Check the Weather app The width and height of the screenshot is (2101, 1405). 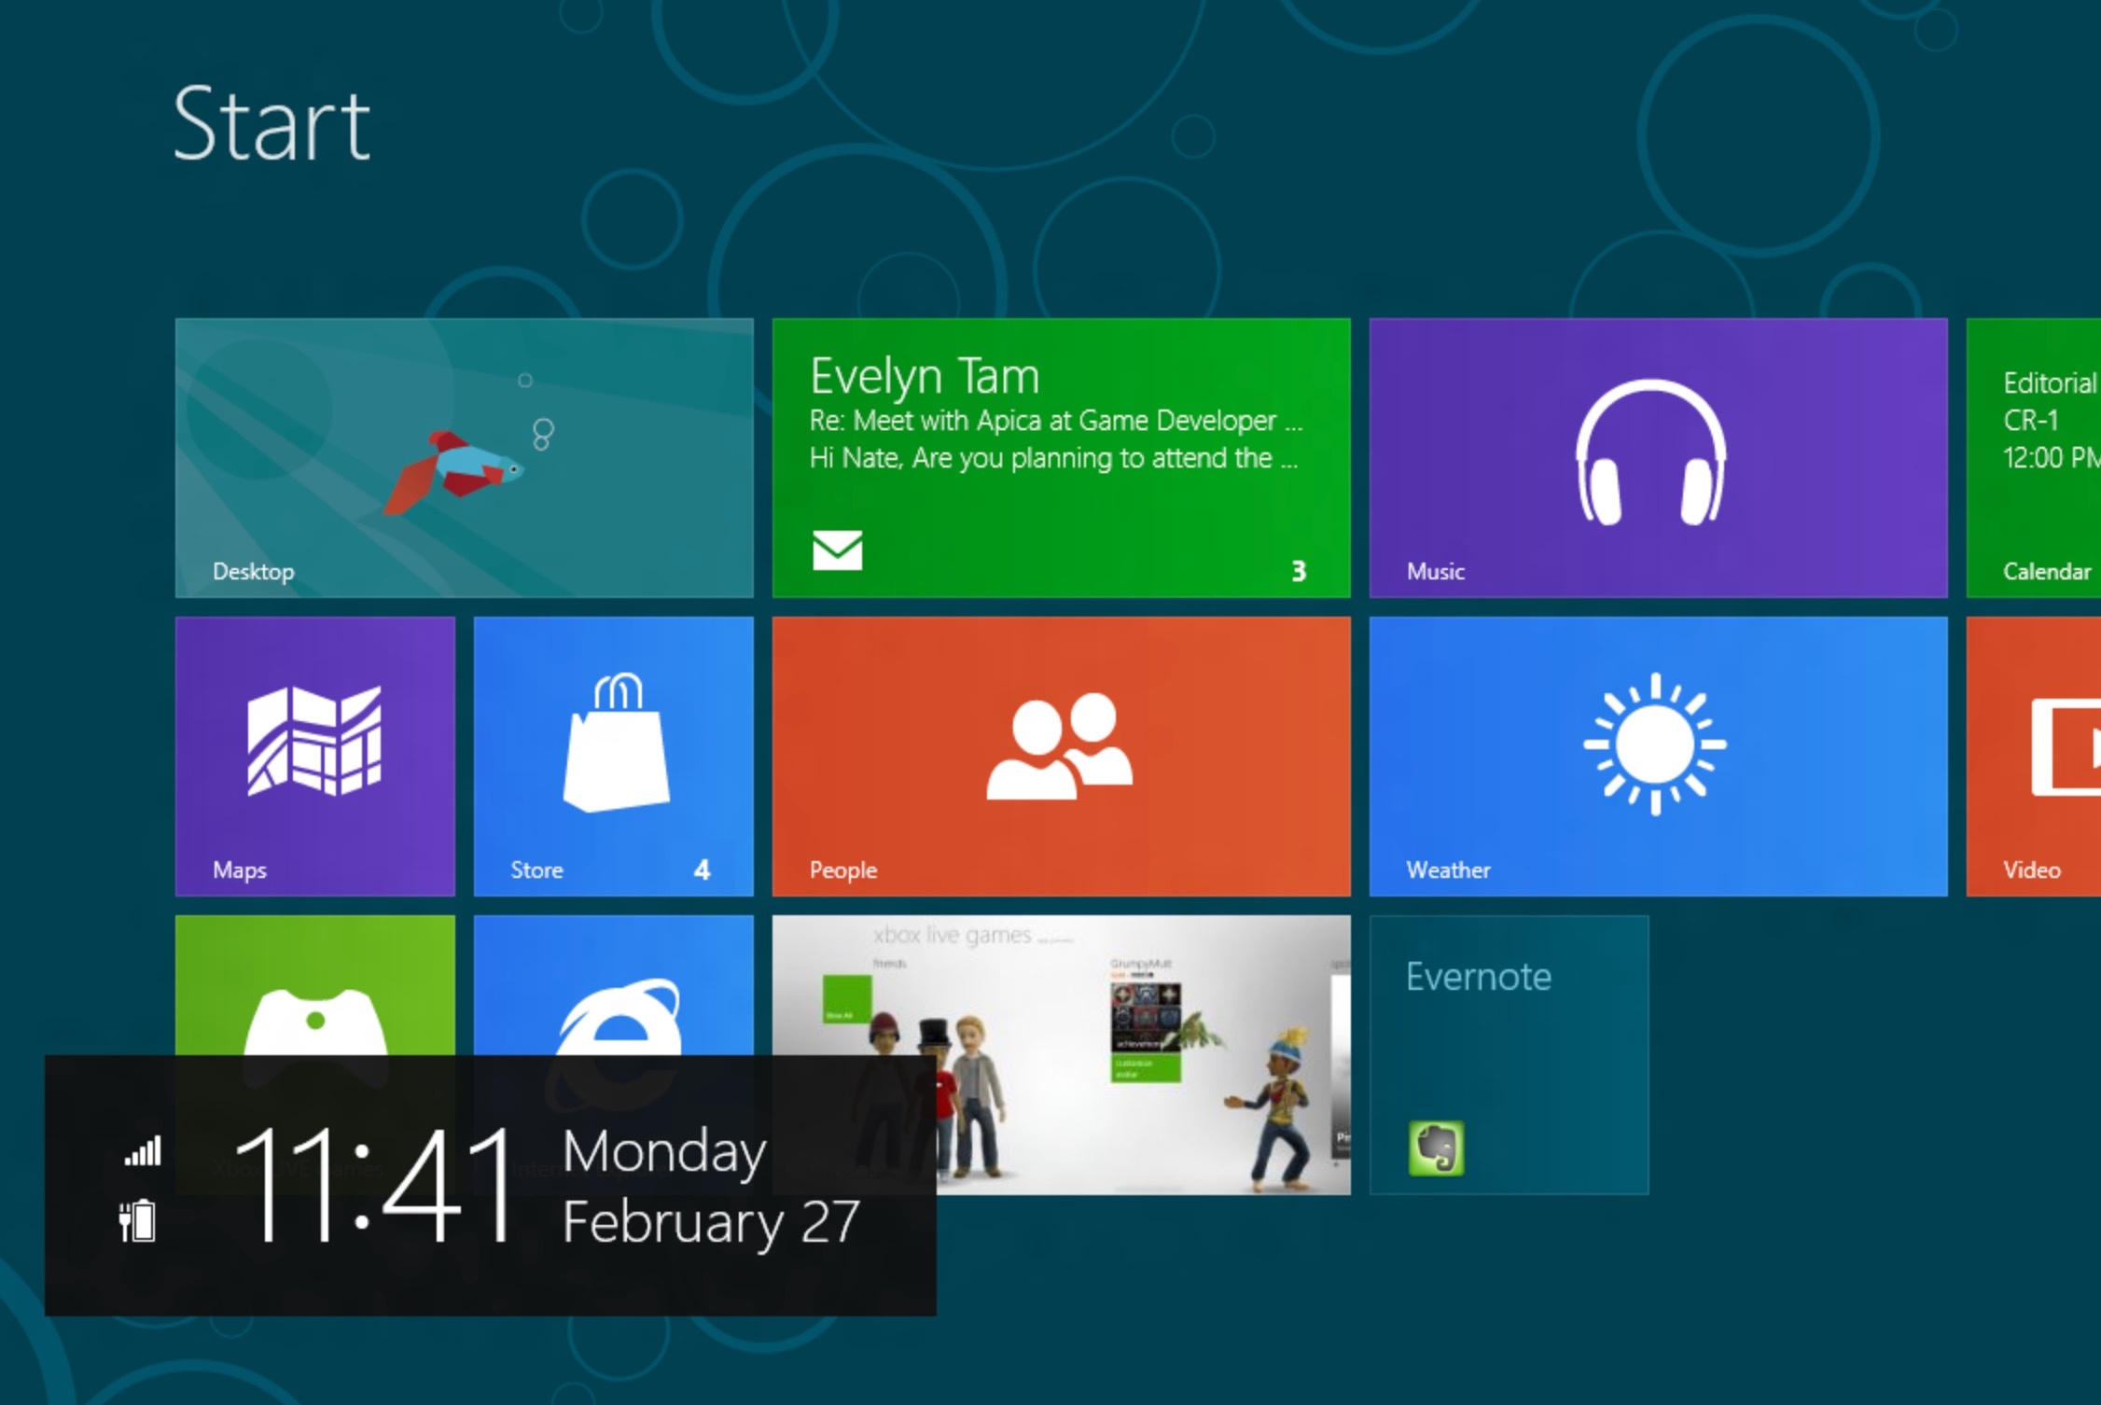pyautogui.click(x=1656, y=756)
